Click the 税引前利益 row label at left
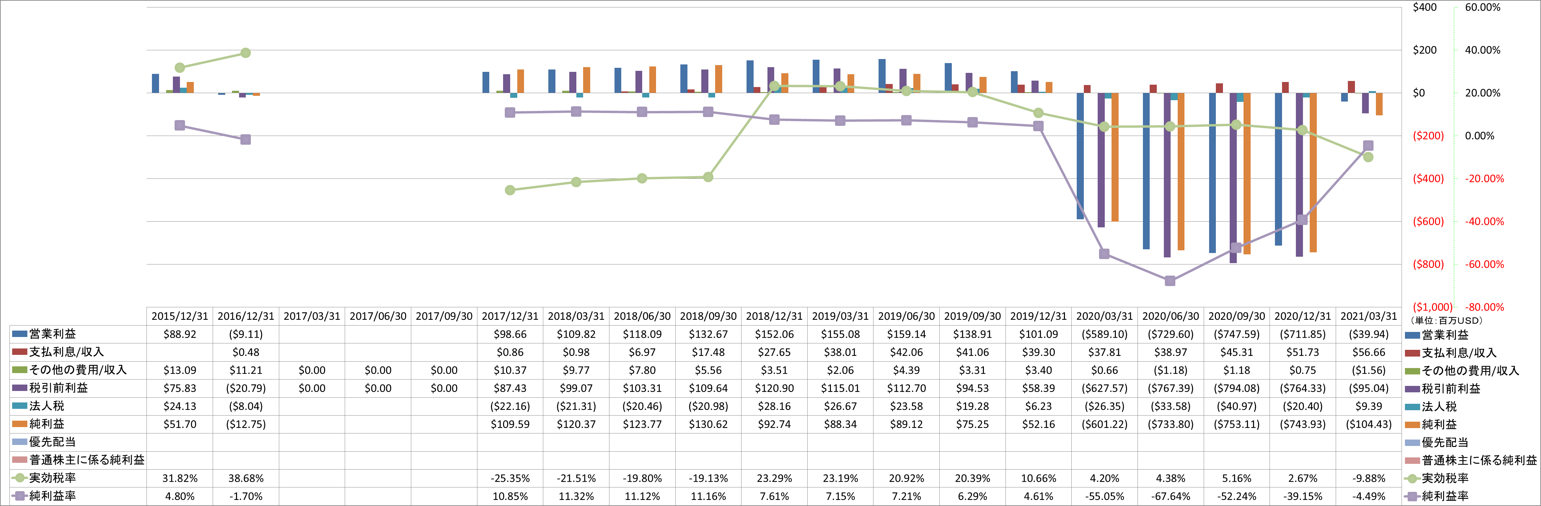 [x=59, y=388]
